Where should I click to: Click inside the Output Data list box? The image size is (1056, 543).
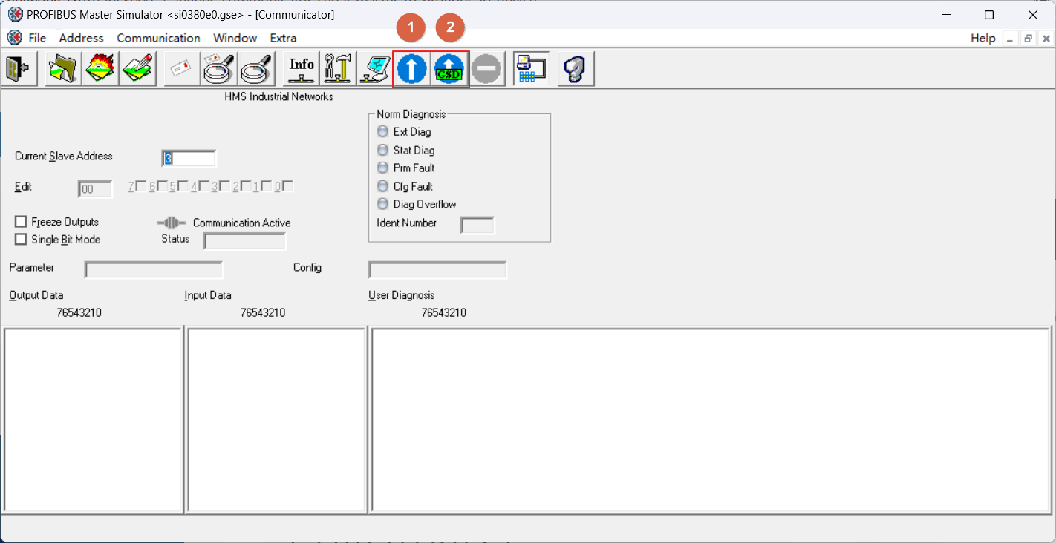(93, 420)
